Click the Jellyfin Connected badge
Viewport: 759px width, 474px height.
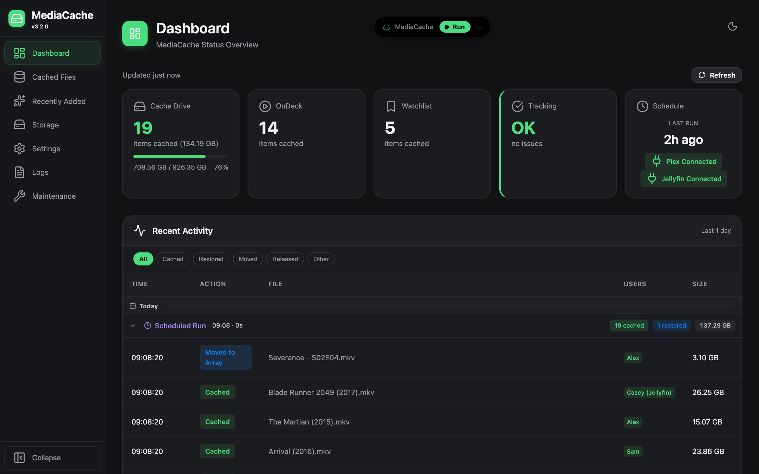click(683, 178)
